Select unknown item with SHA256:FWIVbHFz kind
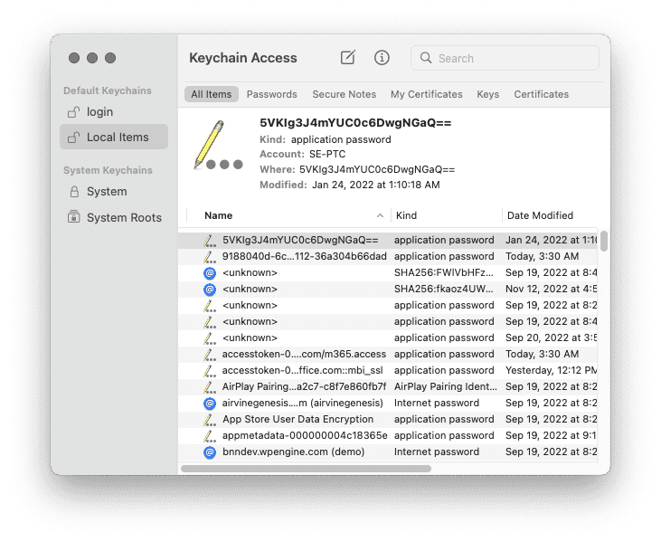Viewport: 661px width, 542px height. (x=387, y=273)
